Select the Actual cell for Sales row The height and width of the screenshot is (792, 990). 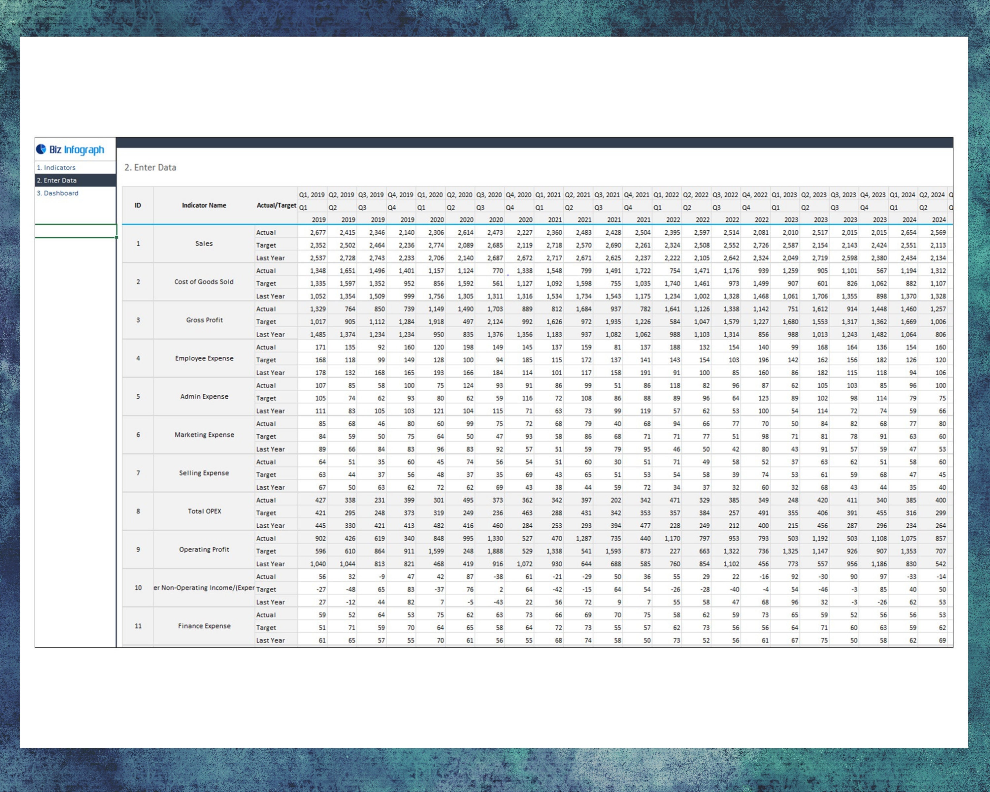266,232
